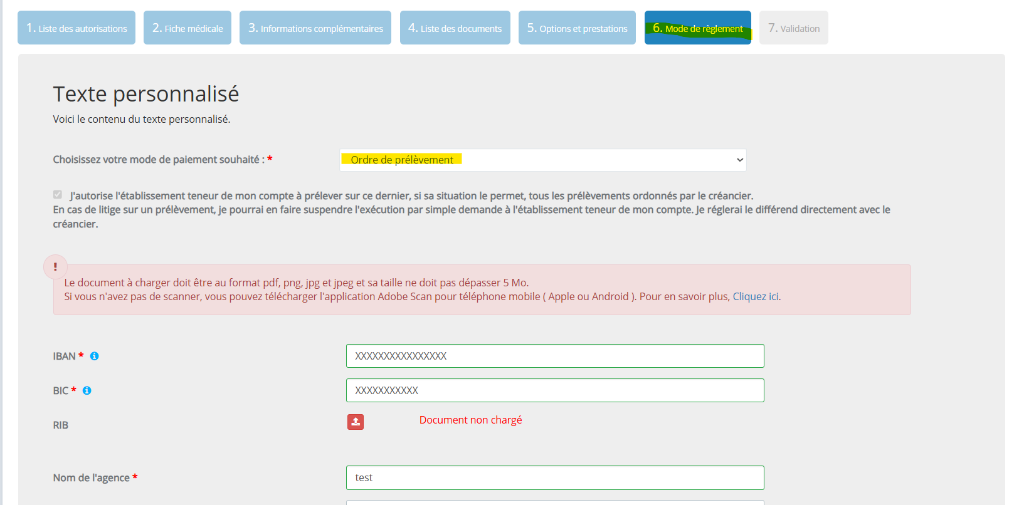Open the "Fiche médicale" step tab
This screenshot has width=1019, height=505.
(x=187, y=28)
